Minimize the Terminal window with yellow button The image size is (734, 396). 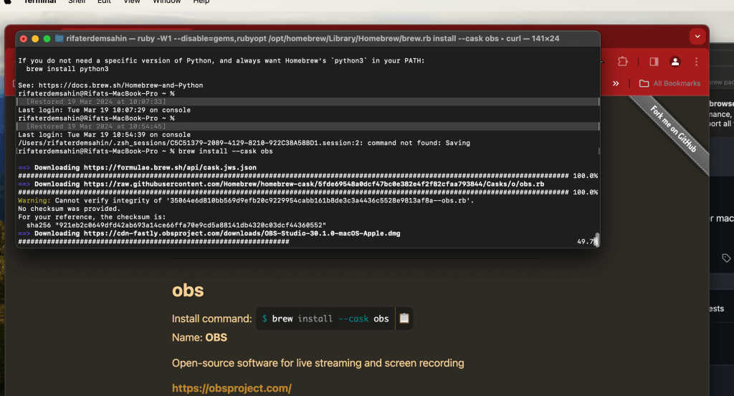[35, 39]
